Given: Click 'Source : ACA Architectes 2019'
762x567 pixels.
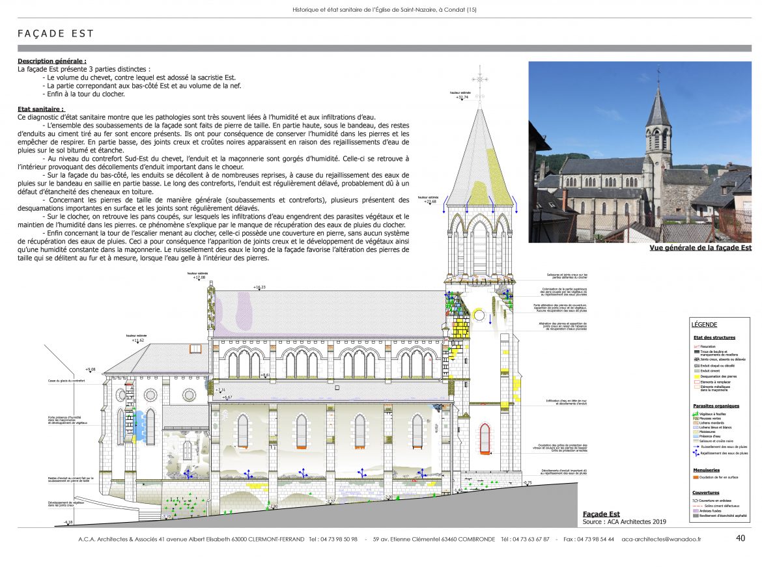Looking at the screenshot, I should tap(625, 521).
